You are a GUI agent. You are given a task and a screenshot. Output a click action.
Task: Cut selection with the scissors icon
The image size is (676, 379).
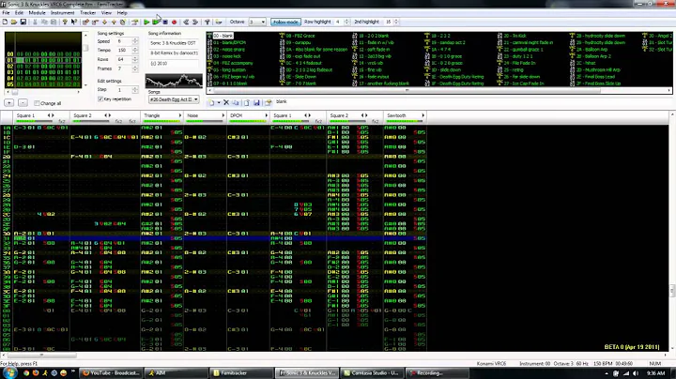[35, 22]
